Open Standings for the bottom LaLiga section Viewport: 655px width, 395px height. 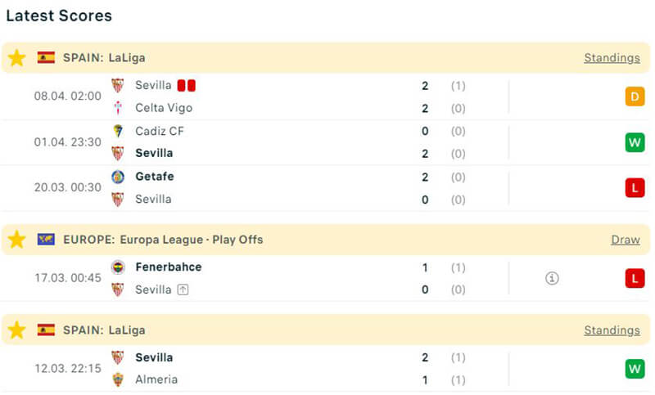(612, 330)
